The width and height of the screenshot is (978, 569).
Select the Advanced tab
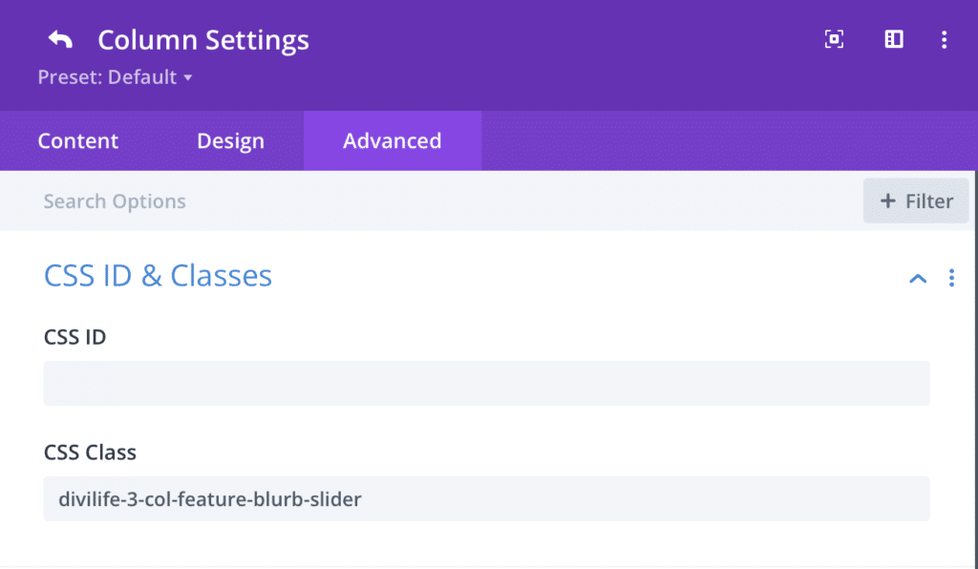pyautogui.click(x=392, y=141)
